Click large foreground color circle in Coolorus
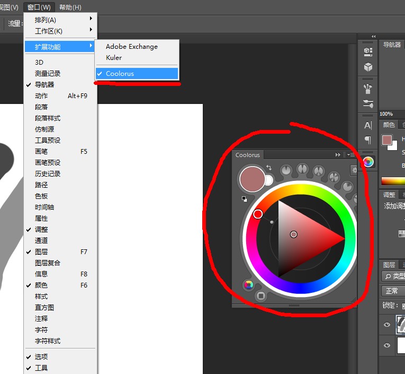Image resolution: width=405 pixels, height=374 pixels. (252, 179)
